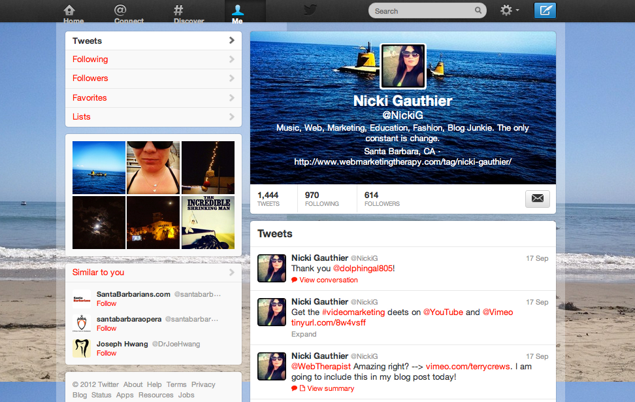
Task: Open the Favorites section
Action: pyautogui.click(x=154, y=98)
